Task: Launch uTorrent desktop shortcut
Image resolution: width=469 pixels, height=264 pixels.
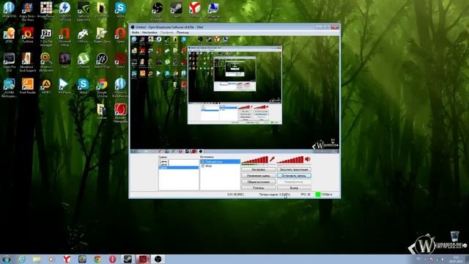Action: point(83,60)
